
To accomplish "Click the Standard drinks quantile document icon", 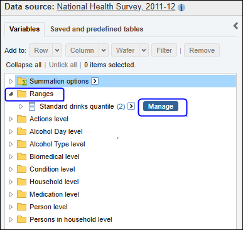I will pos(32,106).
